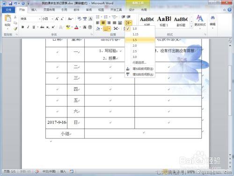Image resolution: width=234 pixels, height=176 pixels.
Task: Open the Line Spacing dropdown button
Action: pyautogui.click(x=128, y=23)
